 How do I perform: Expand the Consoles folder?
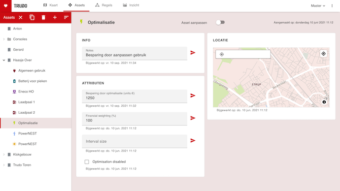pos(3,39)
